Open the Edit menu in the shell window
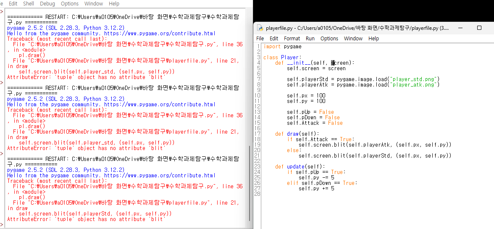The width and height of the screenshot is (494, 229). [x=13, y=4]
